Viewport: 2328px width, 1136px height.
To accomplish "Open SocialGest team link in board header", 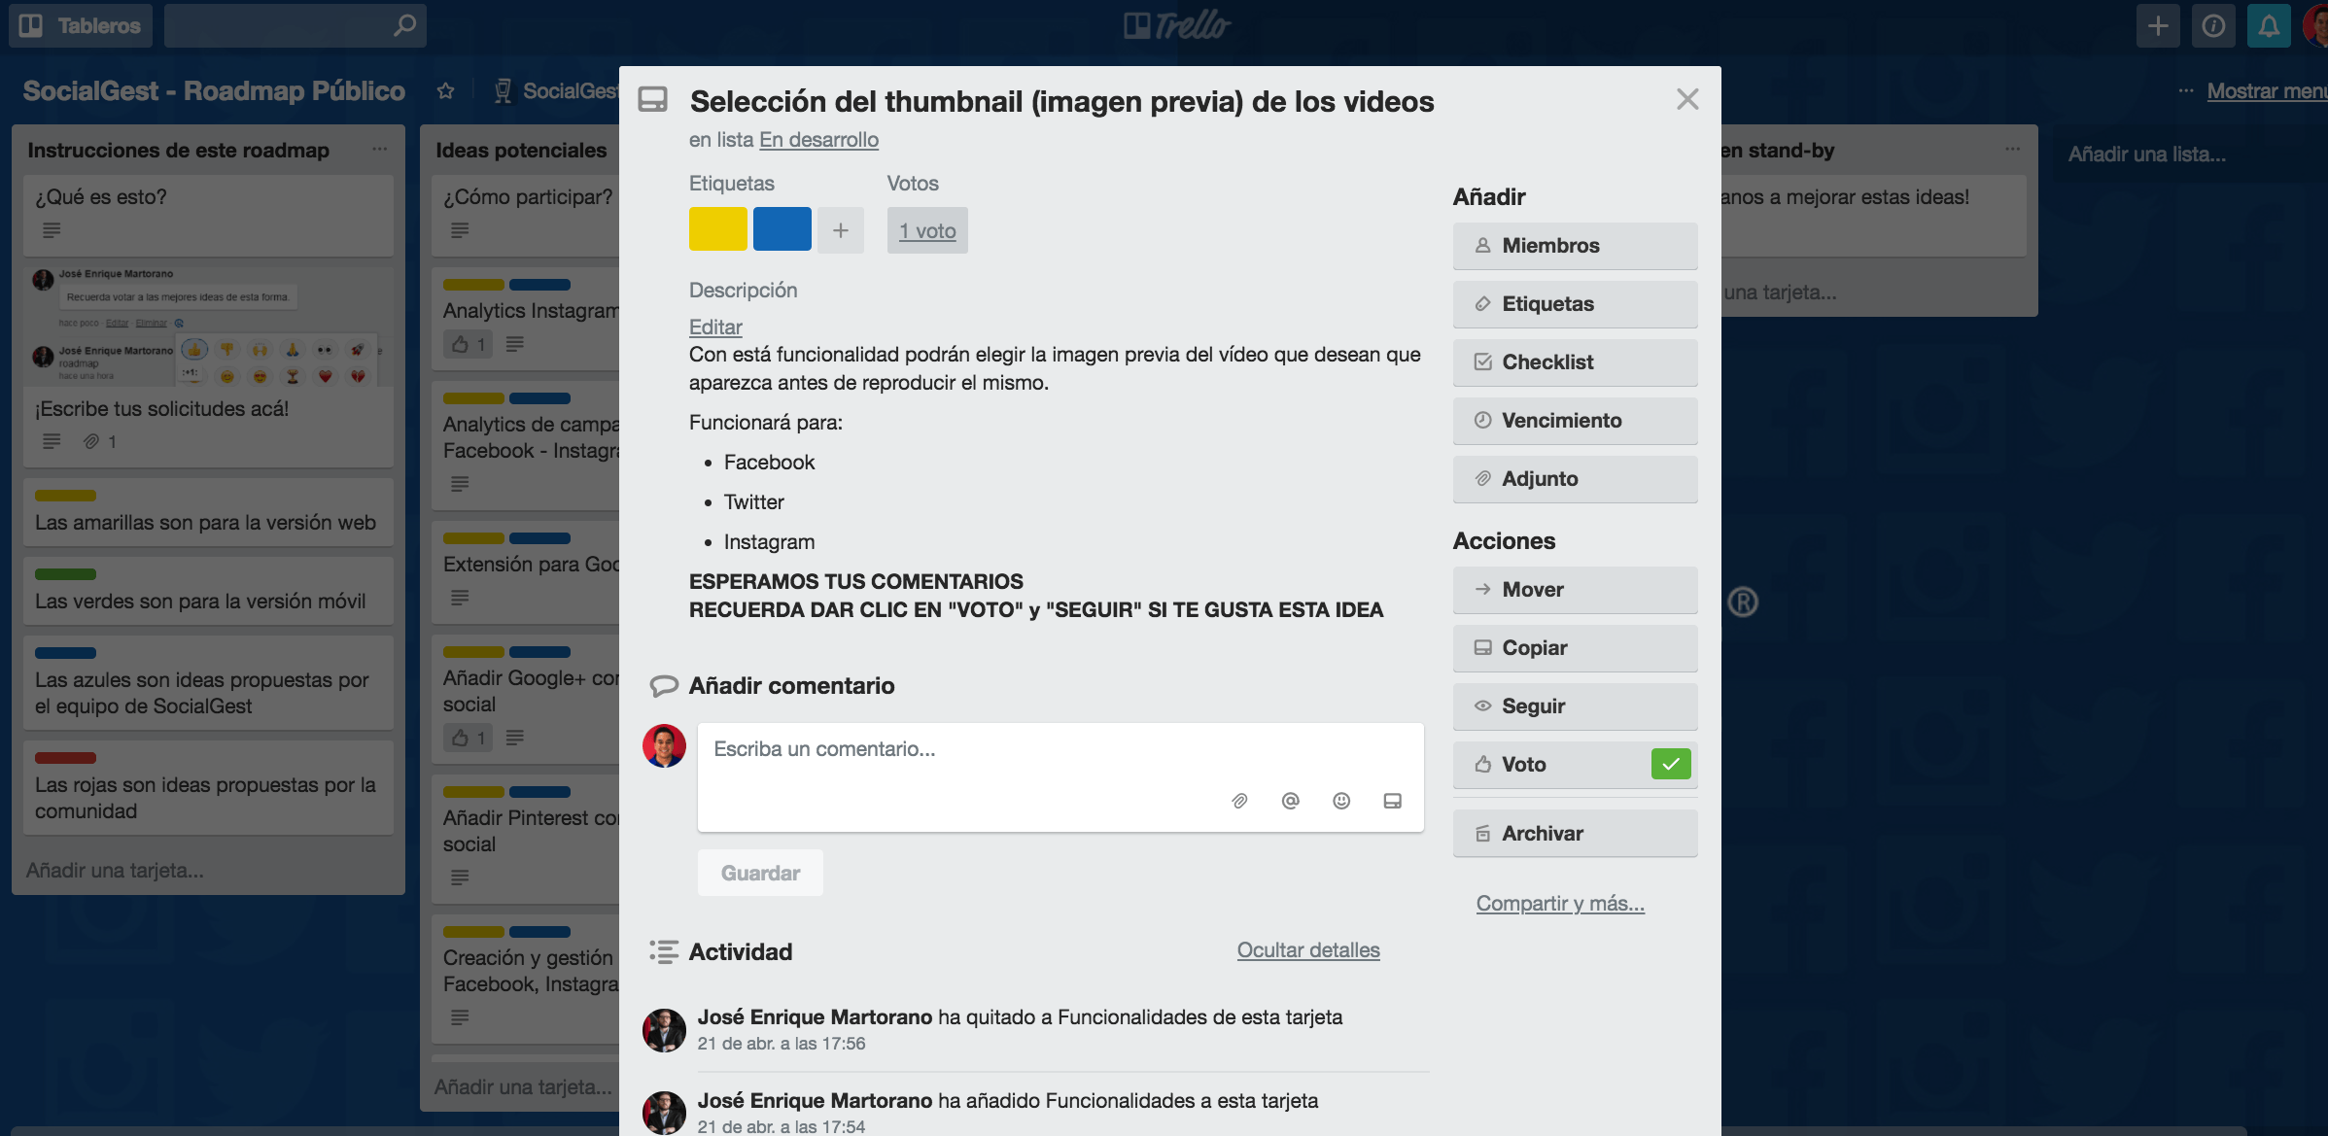I will pyautogui.click(x=556, y=90).
